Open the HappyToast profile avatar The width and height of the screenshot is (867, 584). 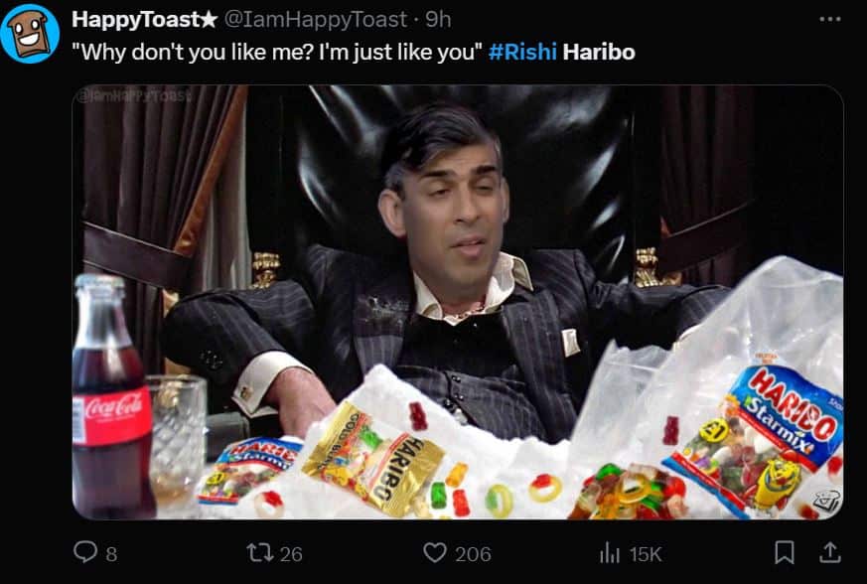pos(30,34)
